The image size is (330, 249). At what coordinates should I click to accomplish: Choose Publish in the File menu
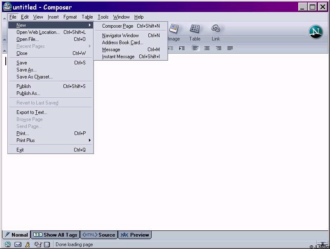51,86
